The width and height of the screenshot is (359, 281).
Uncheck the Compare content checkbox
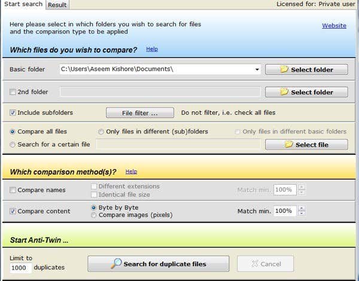click(x=13, y=211)
